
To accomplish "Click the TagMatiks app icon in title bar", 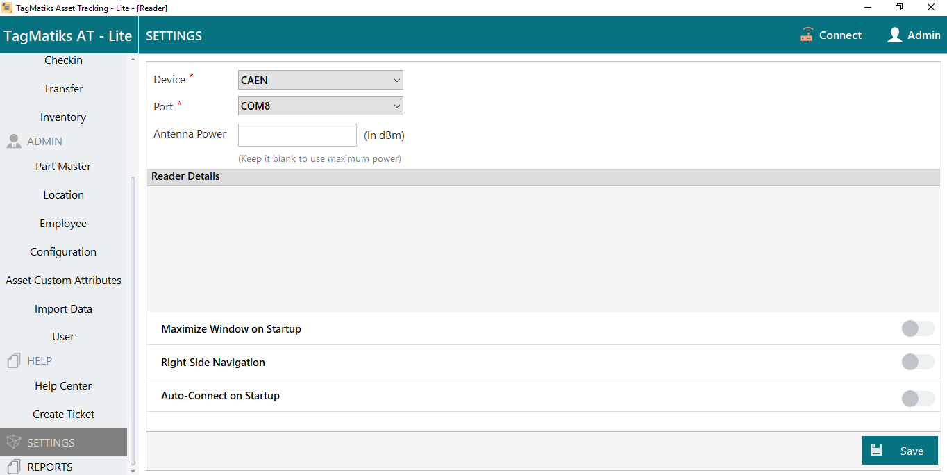I will (x=8, y=8).
